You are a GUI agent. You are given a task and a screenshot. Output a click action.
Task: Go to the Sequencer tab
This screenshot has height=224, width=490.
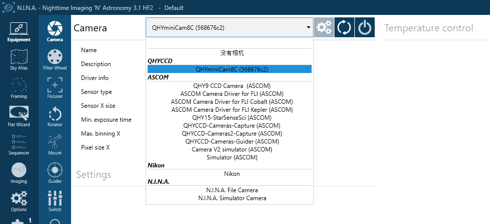(19, 145)
